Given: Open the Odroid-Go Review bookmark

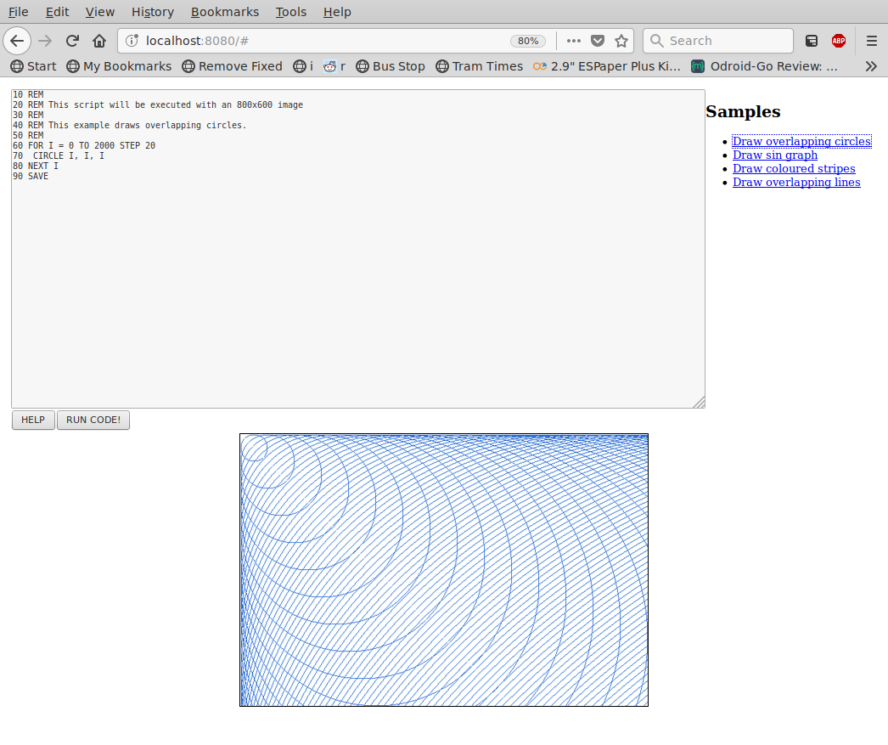Looking at the screenshot, I should click(x=765, y=66).
